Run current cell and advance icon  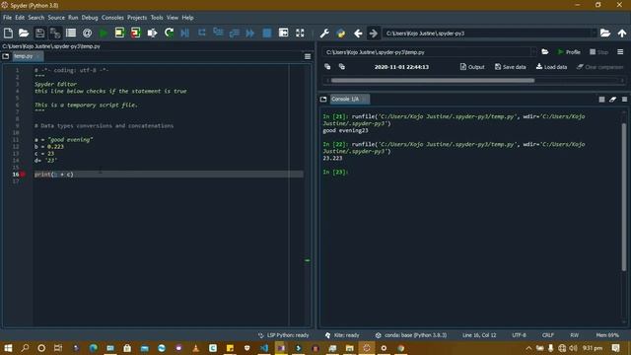[x=136, y=33]
